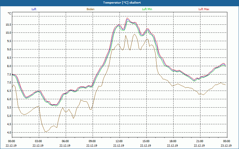Viewport: 239px width, 149px height.
Task: Click the blue Luft legend label
Action: [34, 9]
